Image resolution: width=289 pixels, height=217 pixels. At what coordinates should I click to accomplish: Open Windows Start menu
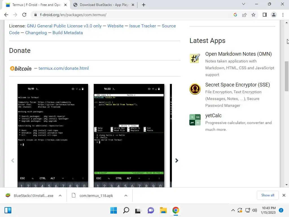pos(113,210)
